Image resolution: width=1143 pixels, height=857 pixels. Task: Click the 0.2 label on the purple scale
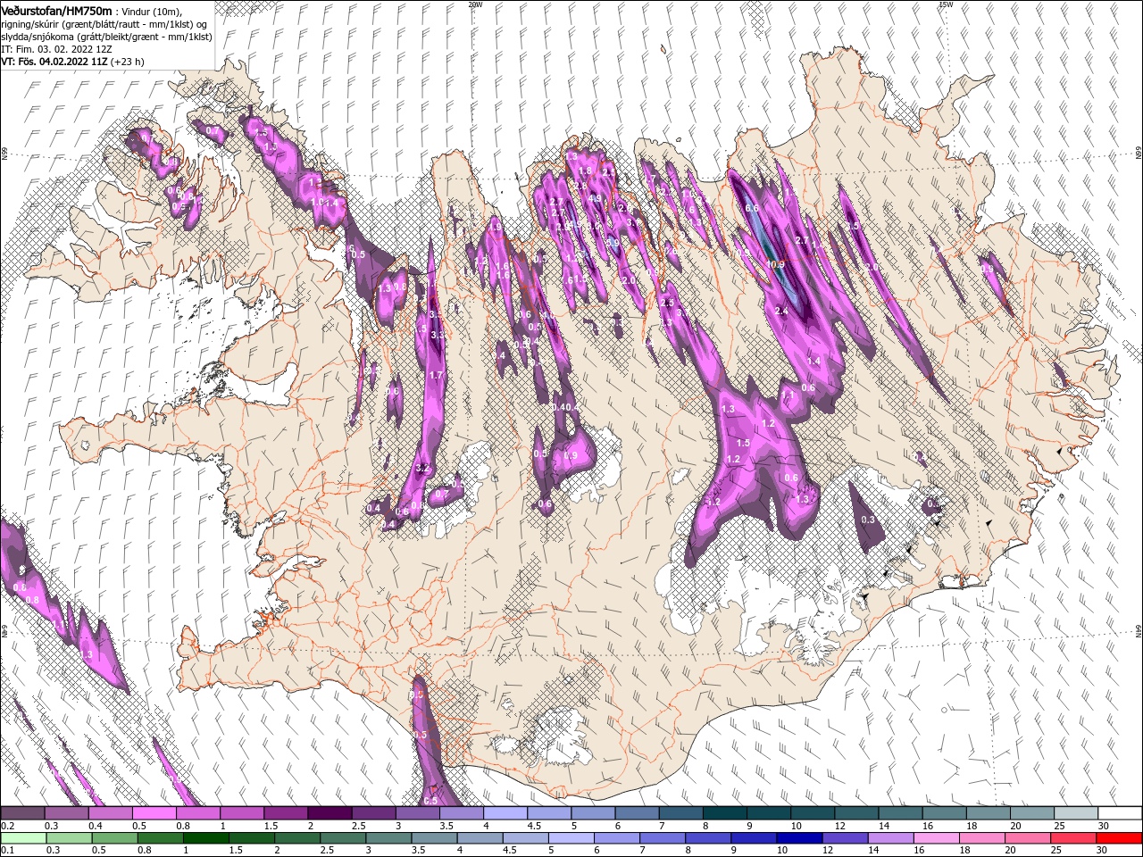8,826
